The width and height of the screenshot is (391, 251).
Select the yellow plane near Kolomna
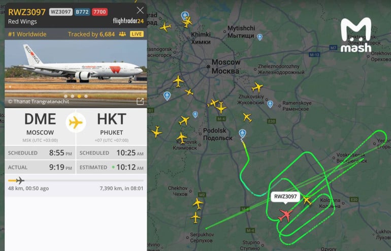coord(307,200)
